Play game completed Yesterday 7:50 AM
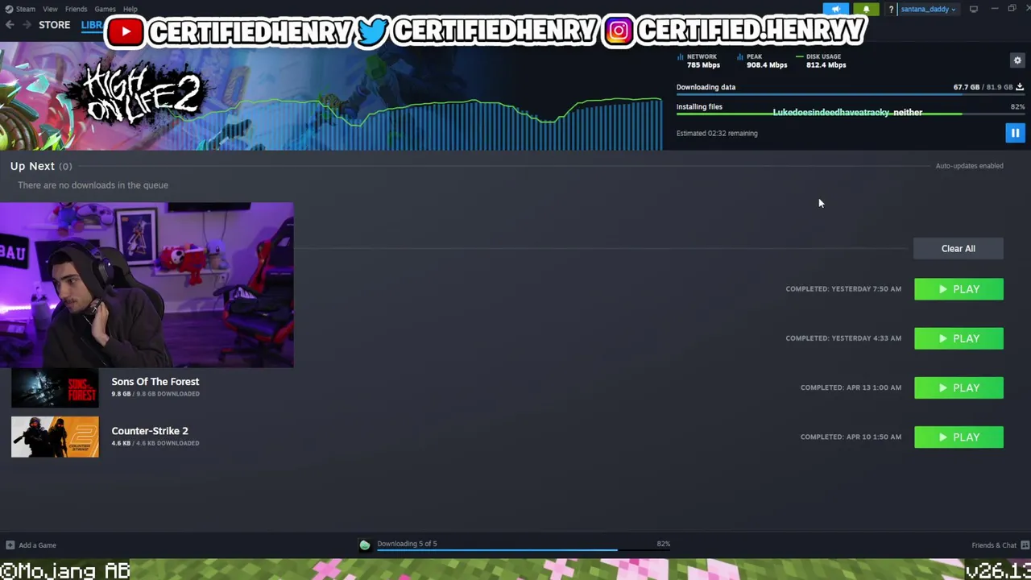Viewport: 1031px width, 580px height. click(959, 289)
